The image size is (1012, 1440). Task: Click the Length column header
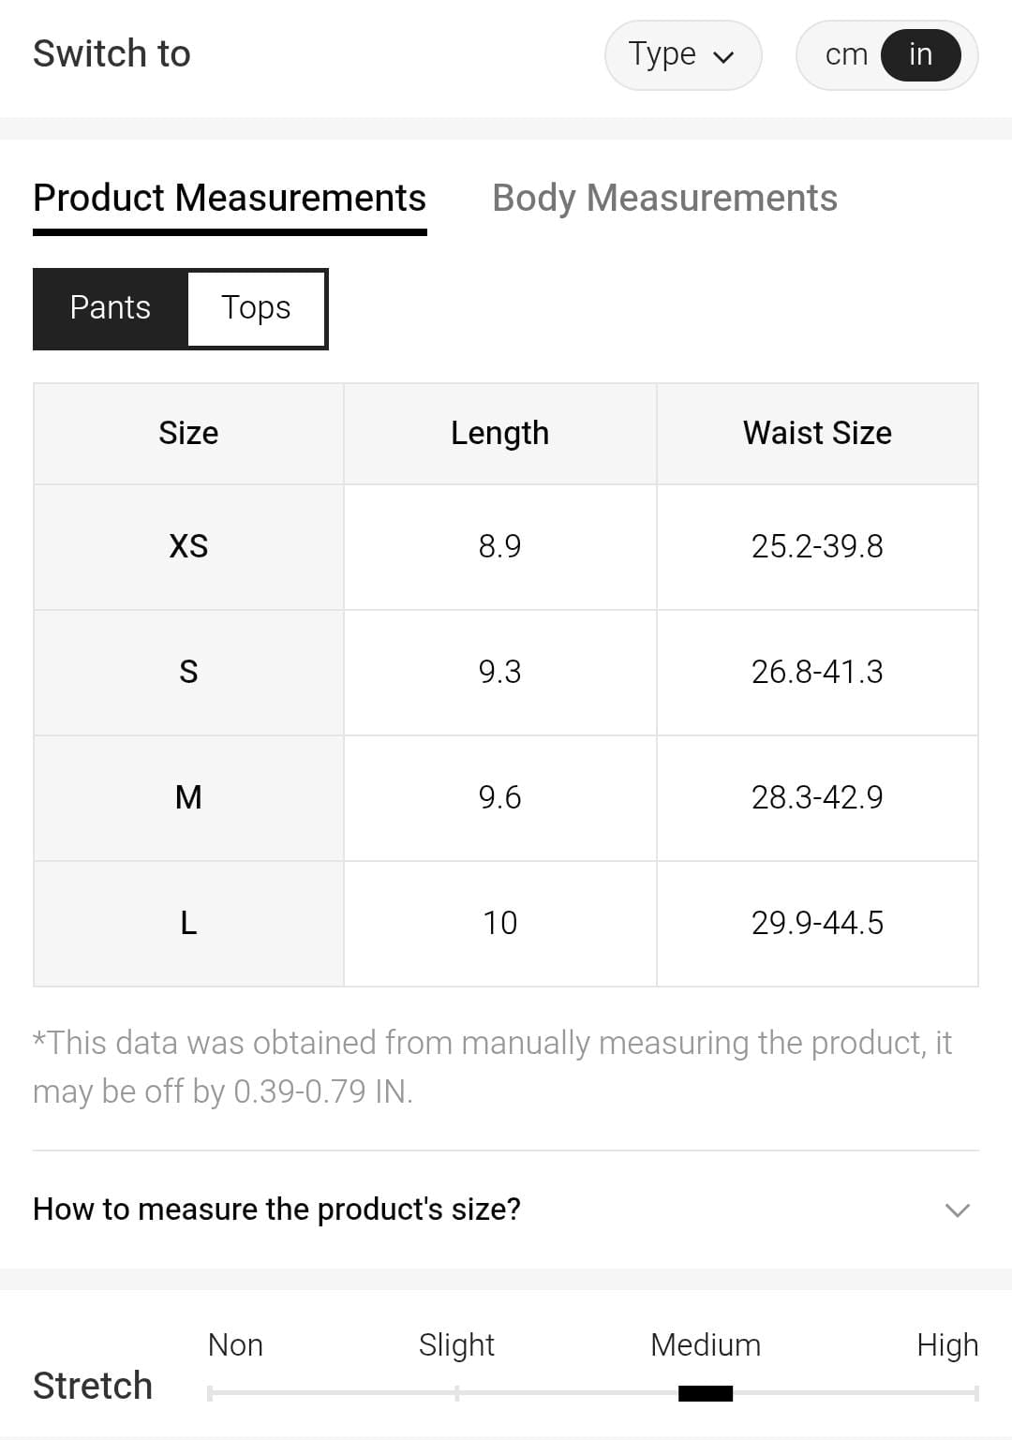pyautogui.click(x=499, y=433)
